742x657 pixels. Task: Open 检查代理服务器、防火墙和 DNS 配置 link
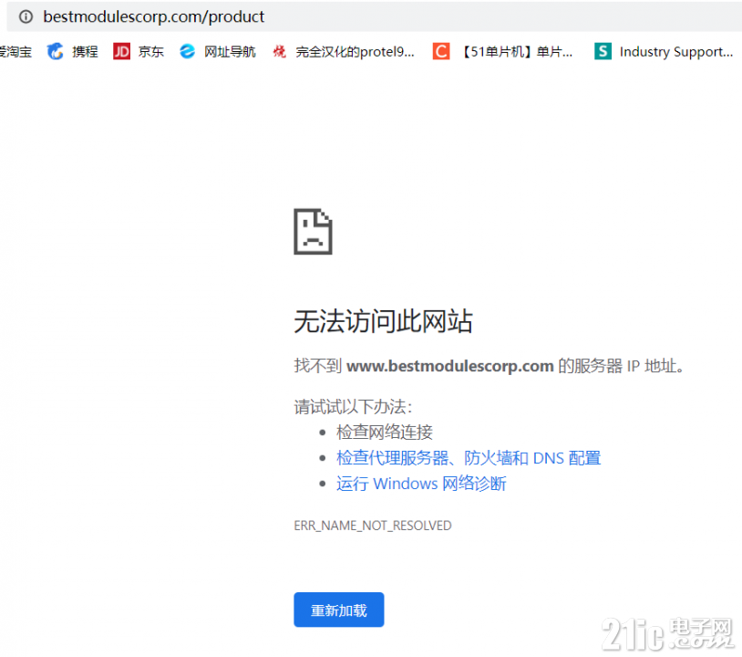click(x=469, y=457)
